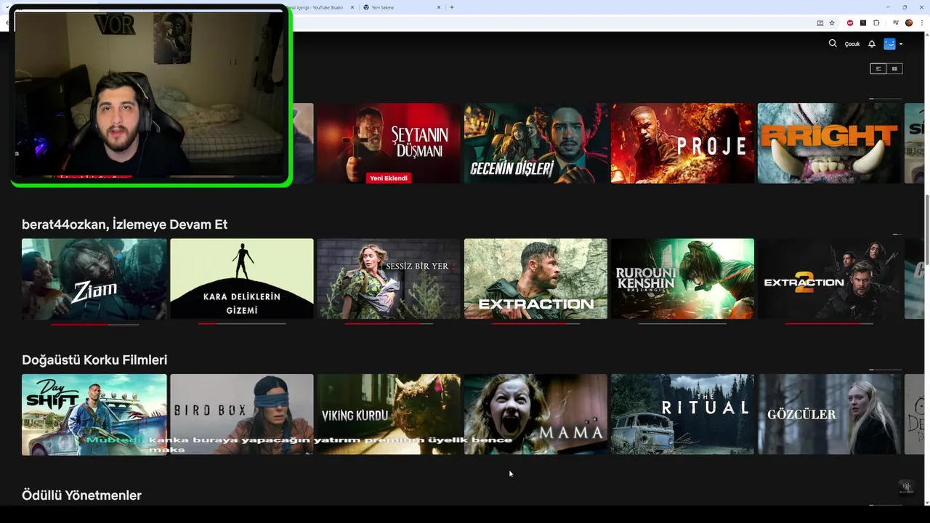Open the Bright movie card
The height and width of the screenshot is (523, 930).
click(x=829, y=143)
